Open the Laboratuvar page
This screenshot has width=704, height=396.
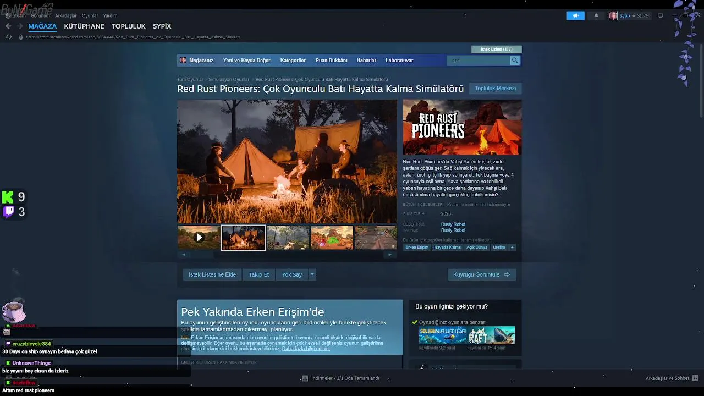(399, 61)
